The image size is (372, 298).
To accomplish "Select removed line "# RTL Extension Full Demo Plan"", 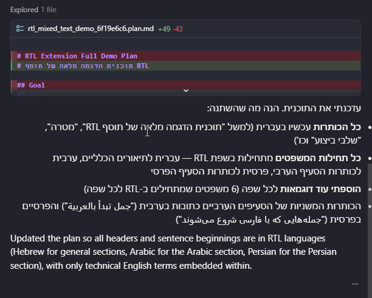I will (77, 56).
